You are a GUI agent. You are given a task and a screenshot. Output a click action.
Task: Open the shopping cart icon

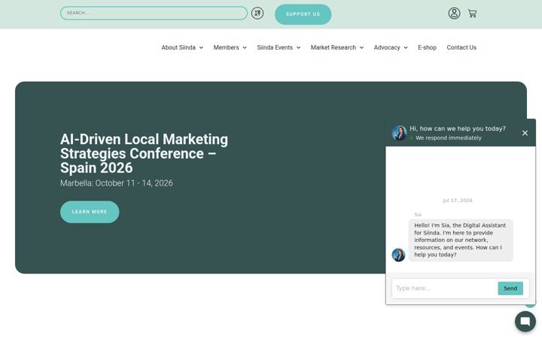point(472,14)
